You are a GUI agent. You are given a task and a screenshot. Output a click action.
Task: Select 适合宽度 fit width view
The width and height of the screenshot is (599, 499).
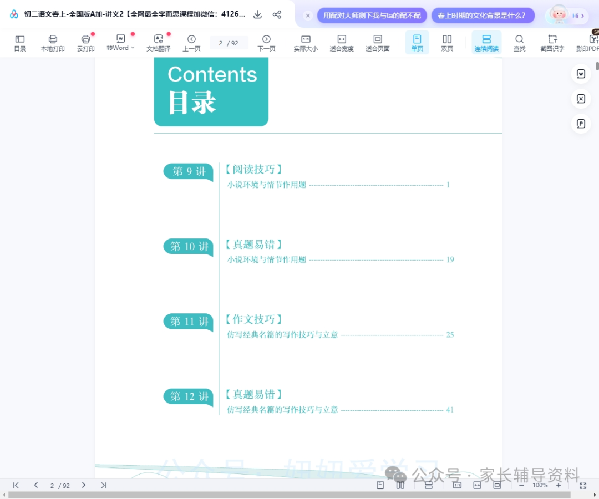pyautogui.click(x=342, y=43)
